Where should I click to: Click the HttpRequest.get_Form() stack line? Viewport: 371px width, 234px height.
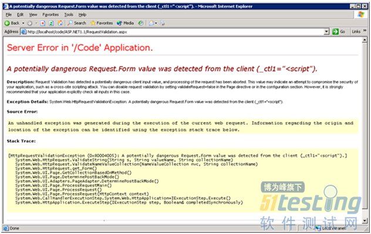56,168
